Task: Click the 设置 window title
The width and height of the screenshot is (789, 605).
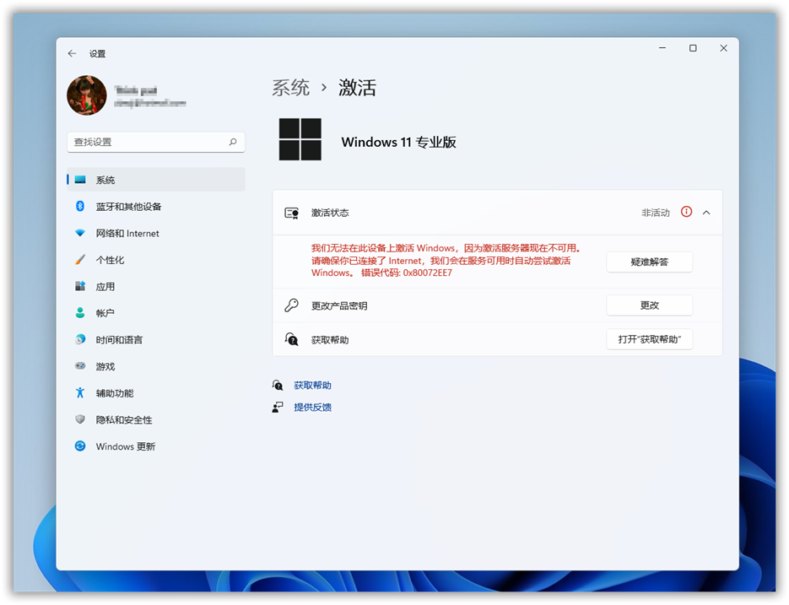Action: tap(98, 53)
